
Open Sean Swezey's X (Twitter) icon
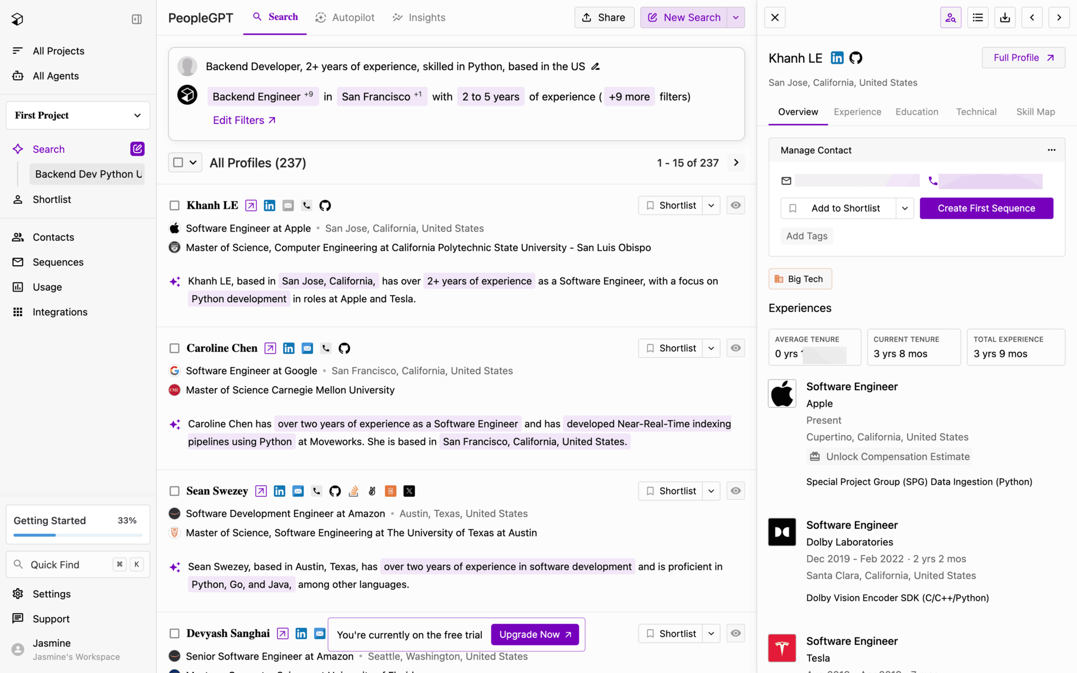coord(409,491)
